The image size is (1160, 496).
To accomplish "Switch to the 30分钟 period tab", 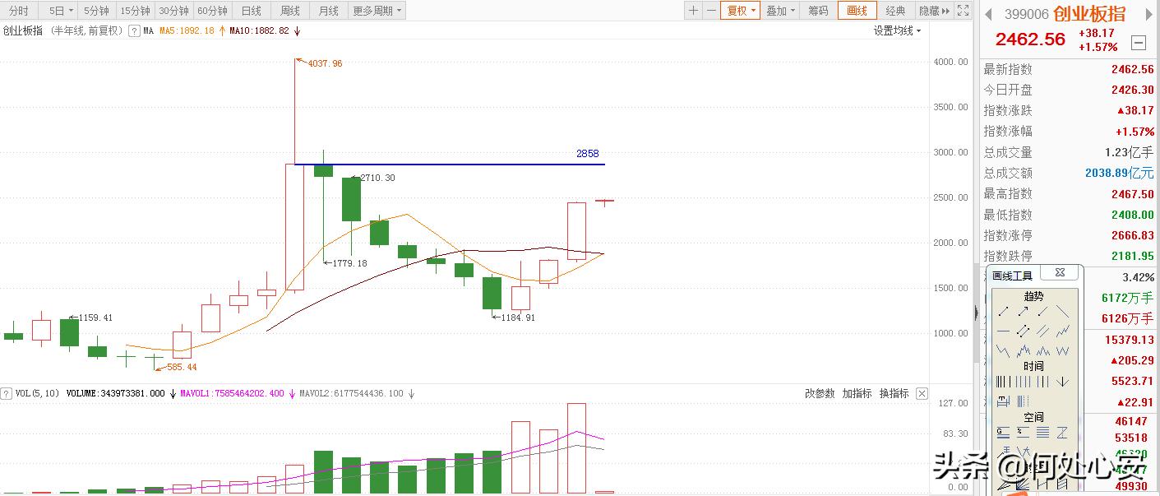I will click(x=173, y=11).
